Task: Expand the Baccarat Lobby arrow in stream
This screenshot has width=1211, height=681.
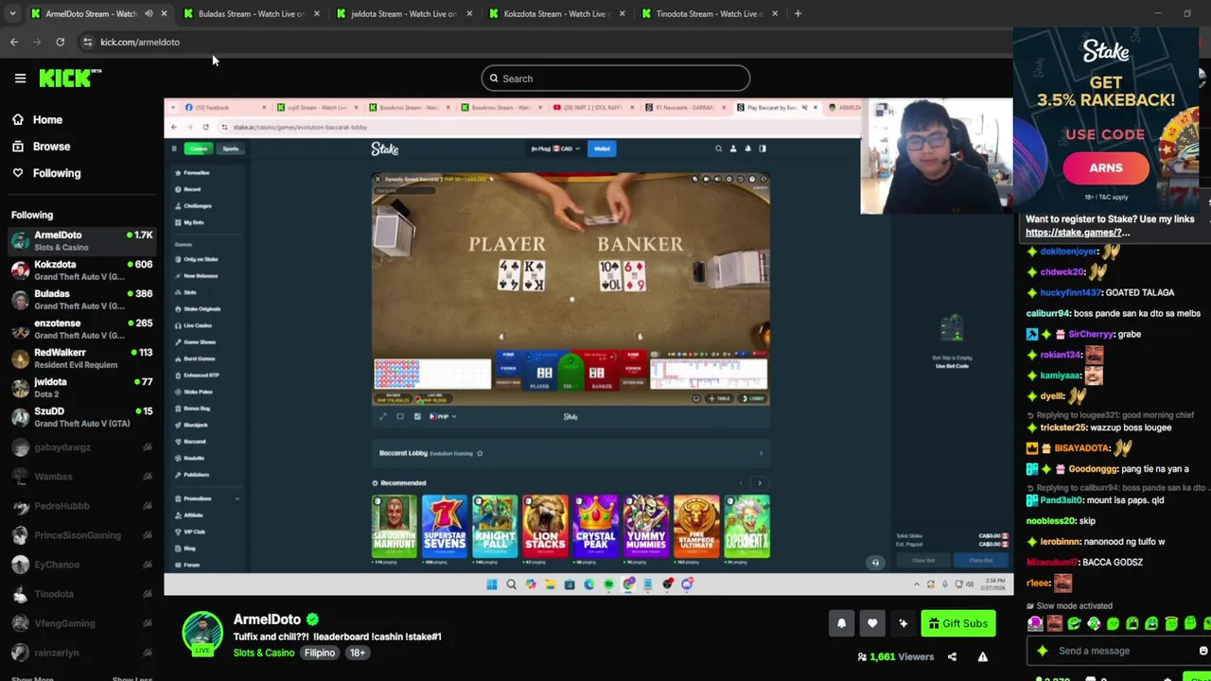Action: [x=761, y=453]
